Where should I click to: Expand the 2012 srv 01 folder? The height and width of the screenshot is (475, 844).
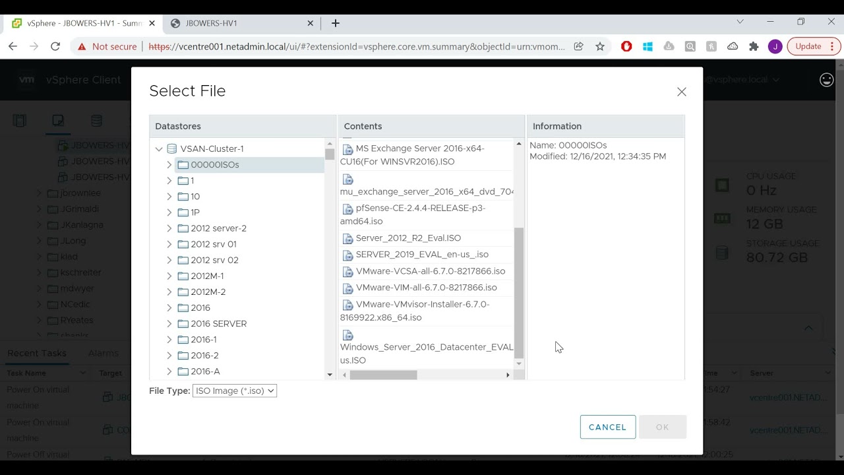(x=169, y=244)
